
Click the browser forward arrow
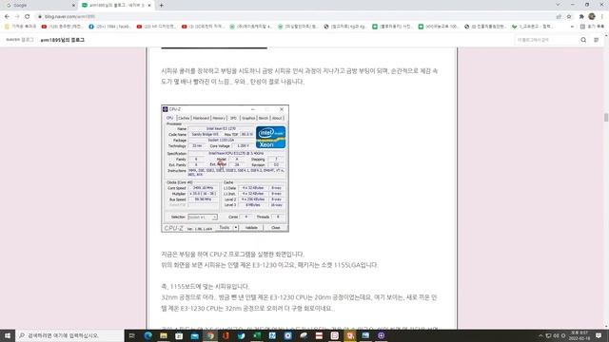17,17
